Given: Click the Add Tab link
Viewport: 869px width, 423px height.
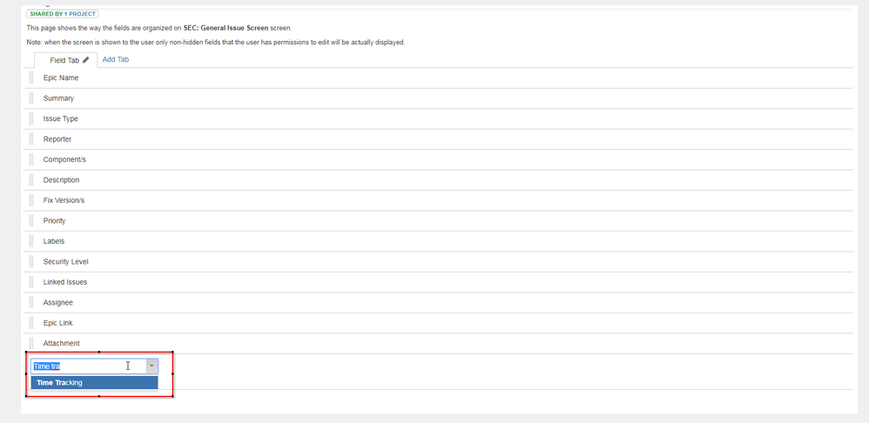Looking at the screenshot, I should point(116,59).
